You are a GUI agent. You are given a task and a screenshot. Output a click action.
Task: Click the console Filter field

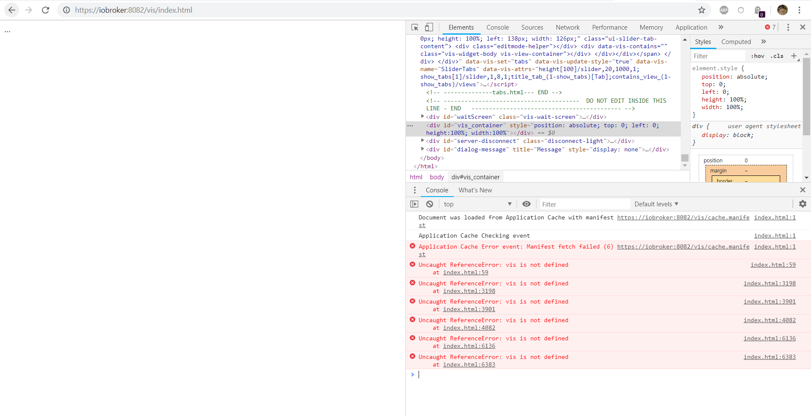585,205
